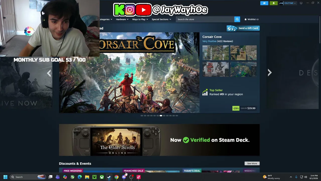Click See More for Discounts & Events
321x181 pixels.
(x=252, y=163)
